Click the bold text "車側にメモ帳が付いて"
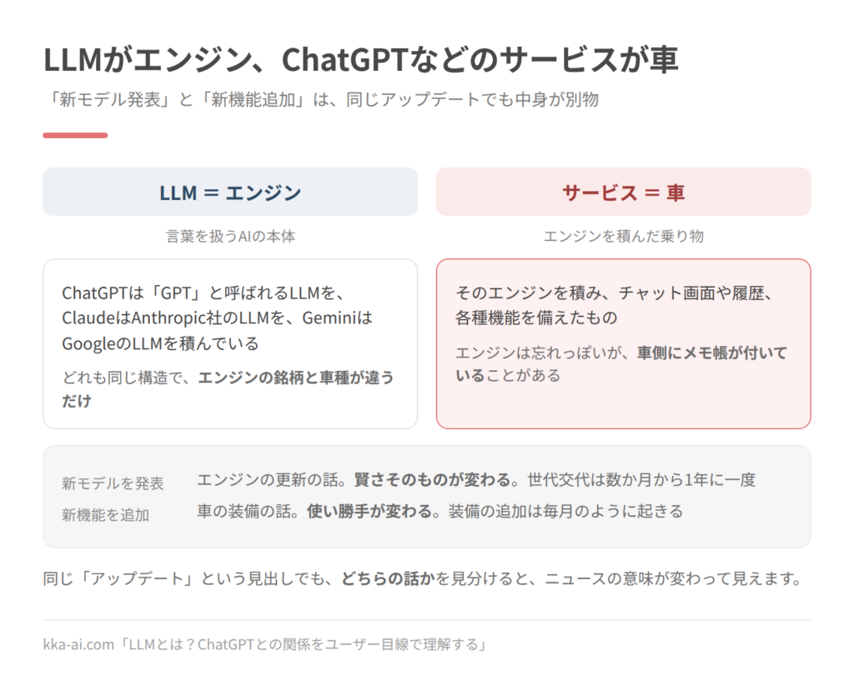 [x=712, y=353]
